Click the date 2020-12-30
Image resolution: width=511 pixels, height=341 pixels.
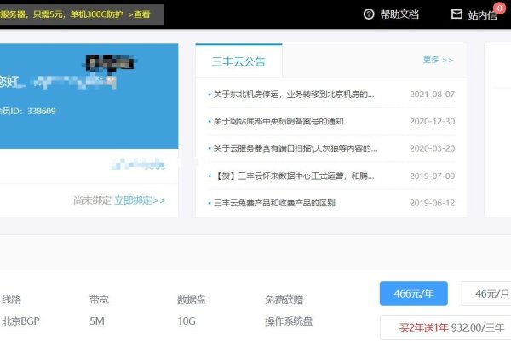pos(432,121)
